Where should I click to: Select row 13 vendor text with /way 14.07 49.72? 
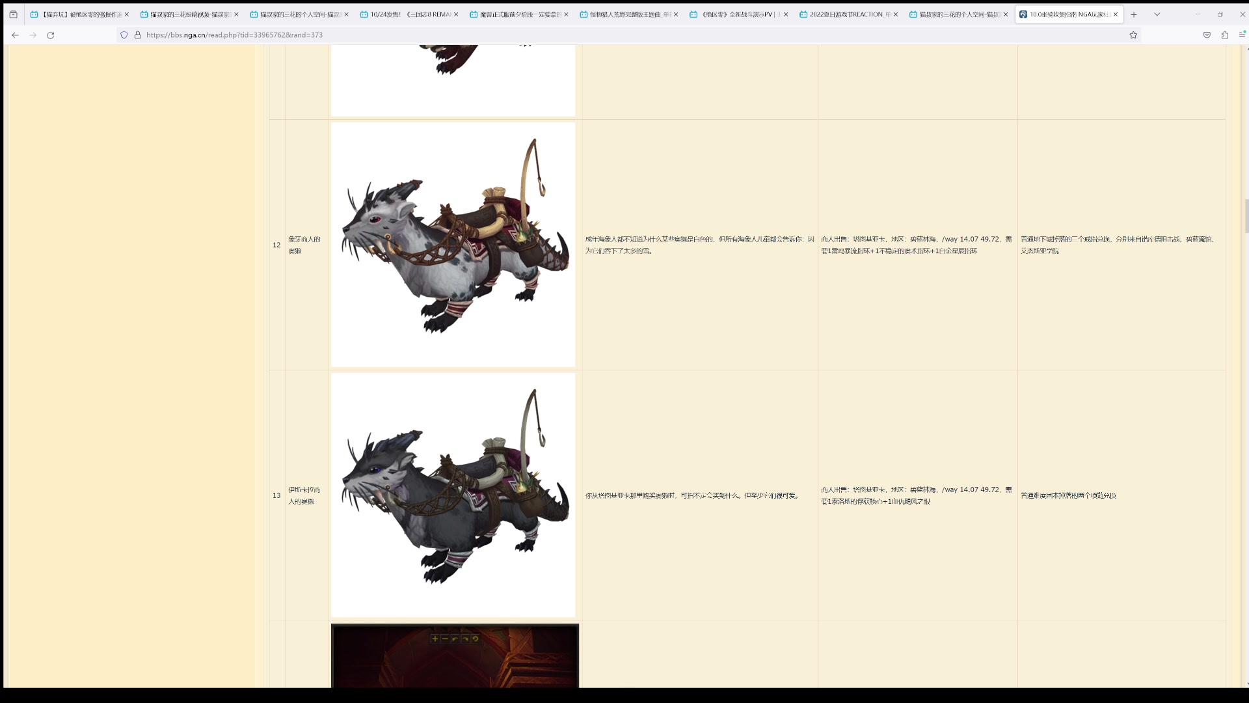[x=917, y=495]
